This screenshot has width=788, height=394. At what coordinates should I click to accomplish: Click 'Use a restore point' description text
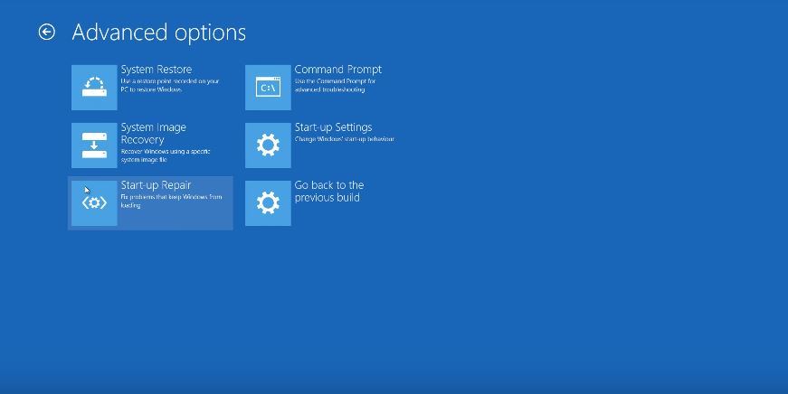coord(170,85)
